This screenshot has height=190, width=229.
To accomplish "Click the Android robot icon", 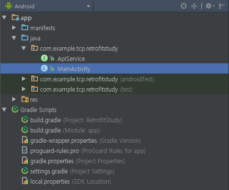I will pyautogui.click(x=9, y=6).
